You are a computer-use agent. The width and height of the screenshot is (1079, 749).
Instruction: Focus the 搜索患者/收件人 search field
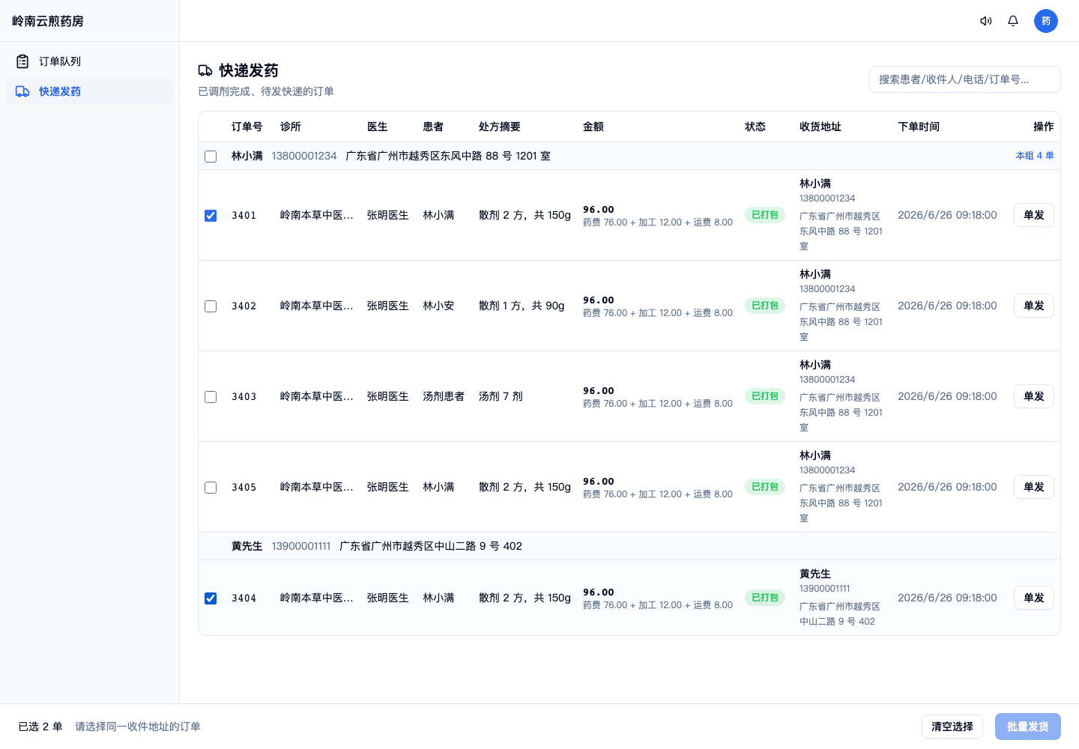pyautogui.click(x=965, y=79)
